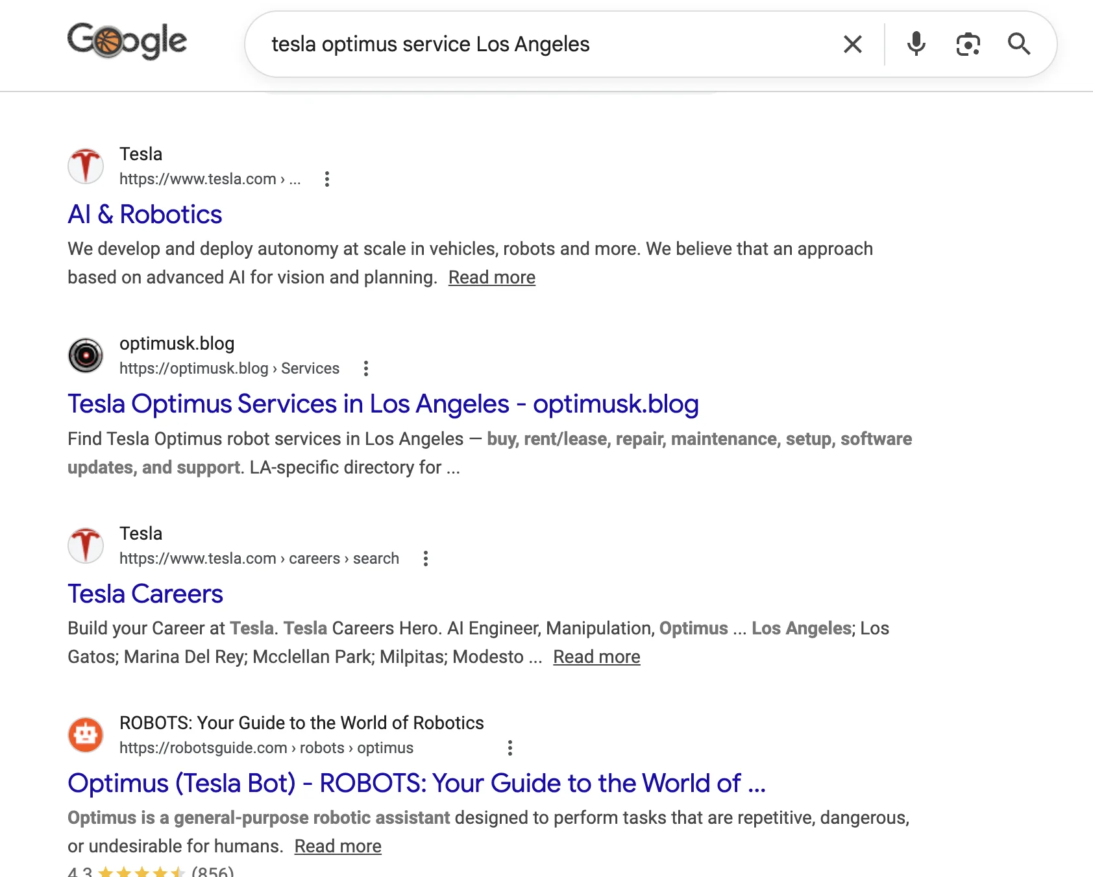Open Optimus (Tesla Bot) ROBOTS guide link
1093x877 pixels.
pos(417,783)
